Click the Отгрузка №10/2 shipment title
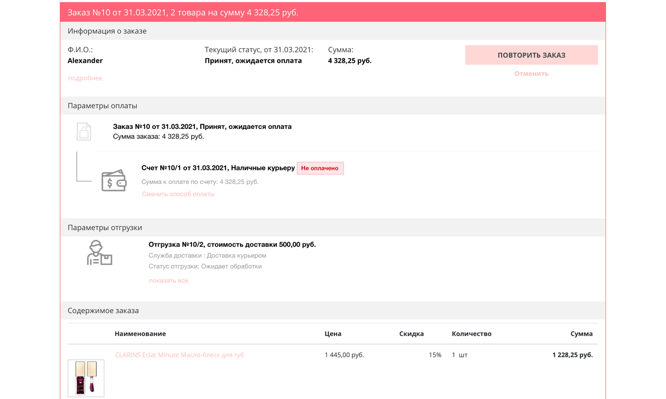This screenshot has height=399, width=666. click(232, 244)
